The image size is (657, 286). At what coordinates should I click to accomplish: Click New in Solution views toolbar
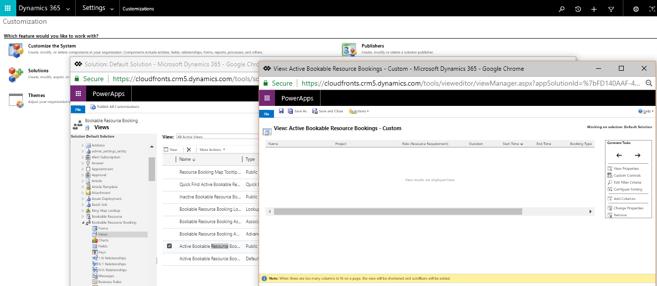pos(170,149)
